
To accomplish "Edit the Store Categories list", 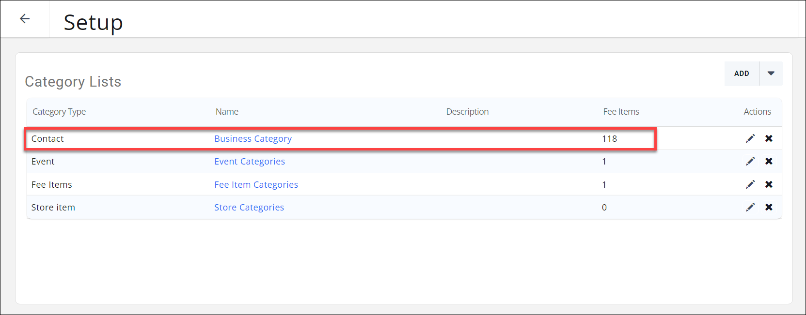I will pos(750,208).
